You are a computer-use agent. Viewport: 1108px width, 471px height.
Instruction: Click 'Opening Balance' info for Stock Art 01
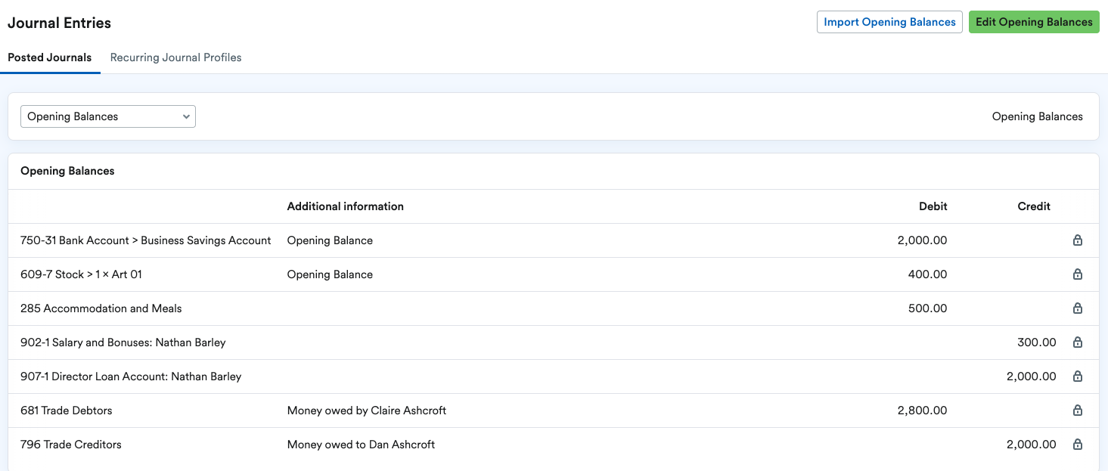coord(330,274)
